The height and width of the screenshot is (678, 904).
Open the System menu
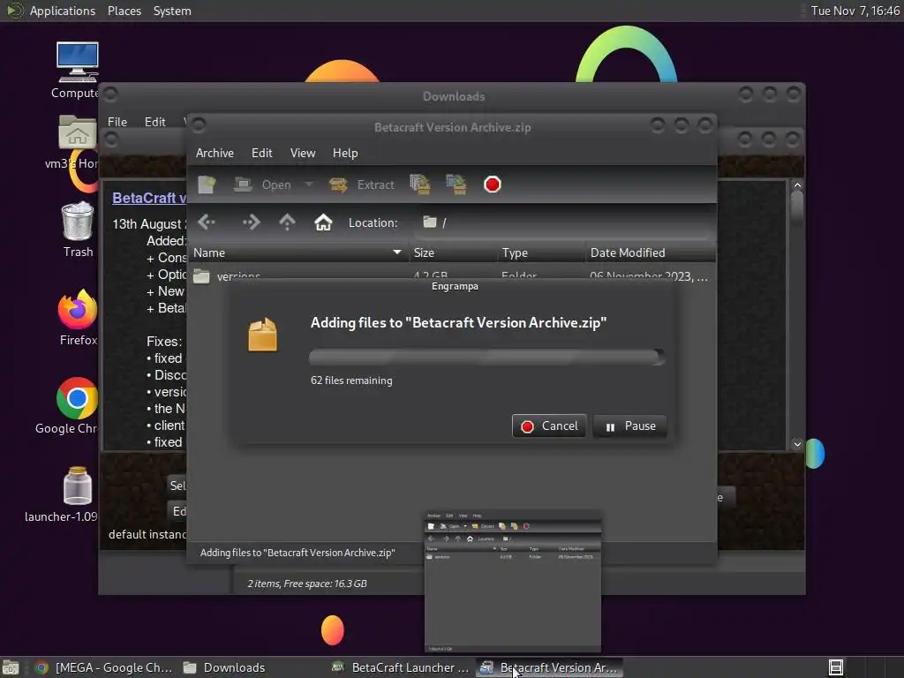click(x=172, y=11)
